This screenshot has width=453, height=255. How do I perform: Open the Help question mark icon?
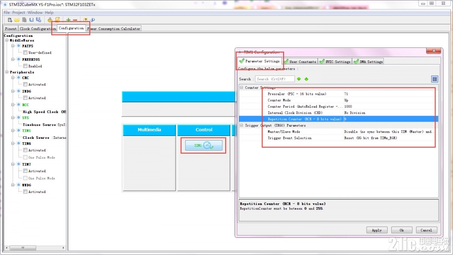(x=86, y=20)
